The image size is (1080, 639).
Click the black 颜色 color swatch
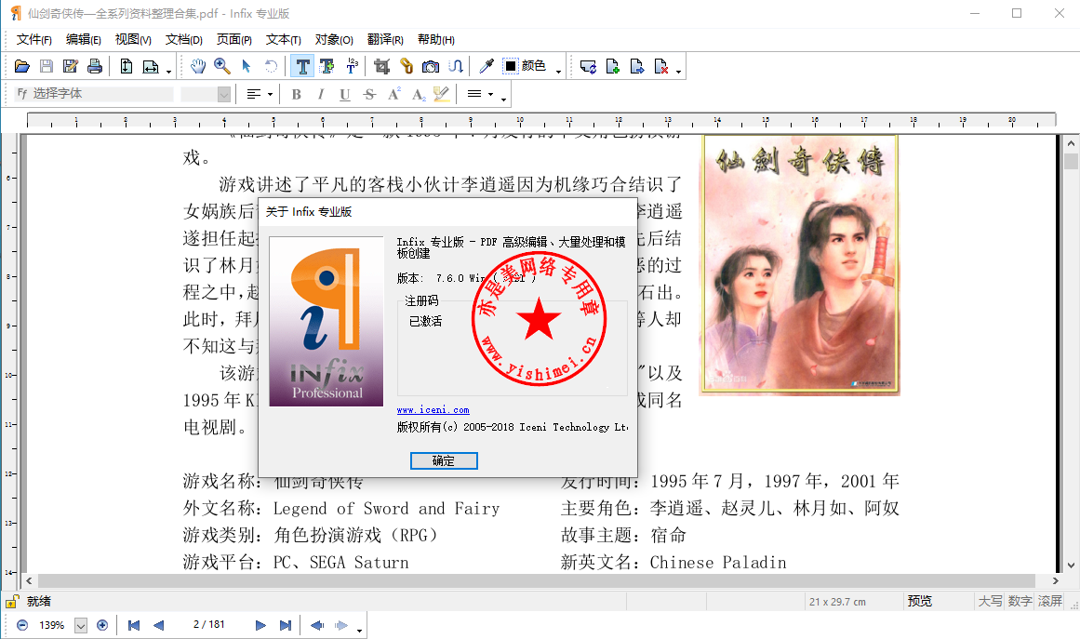pos(511,66)
